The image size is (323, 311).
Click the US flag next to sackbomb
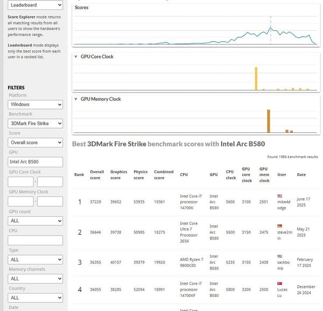pos(279,256)
